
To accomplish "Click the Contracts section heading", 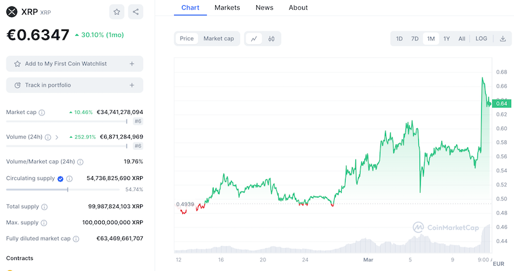I will click(x=20, y=258).
